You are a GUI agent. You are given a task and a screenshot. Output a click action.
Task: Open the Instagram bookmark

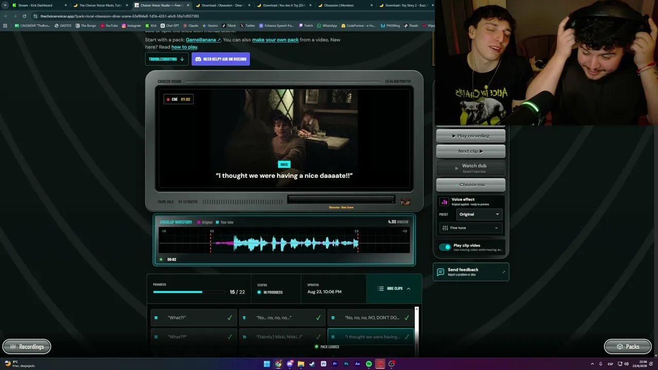pyautogui.click(x=131, y=26)
